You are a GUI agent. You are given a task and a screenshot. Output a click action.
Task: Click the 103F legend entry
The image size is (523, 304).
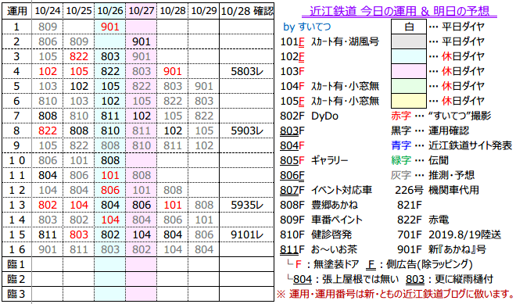(x=292, y=71)
